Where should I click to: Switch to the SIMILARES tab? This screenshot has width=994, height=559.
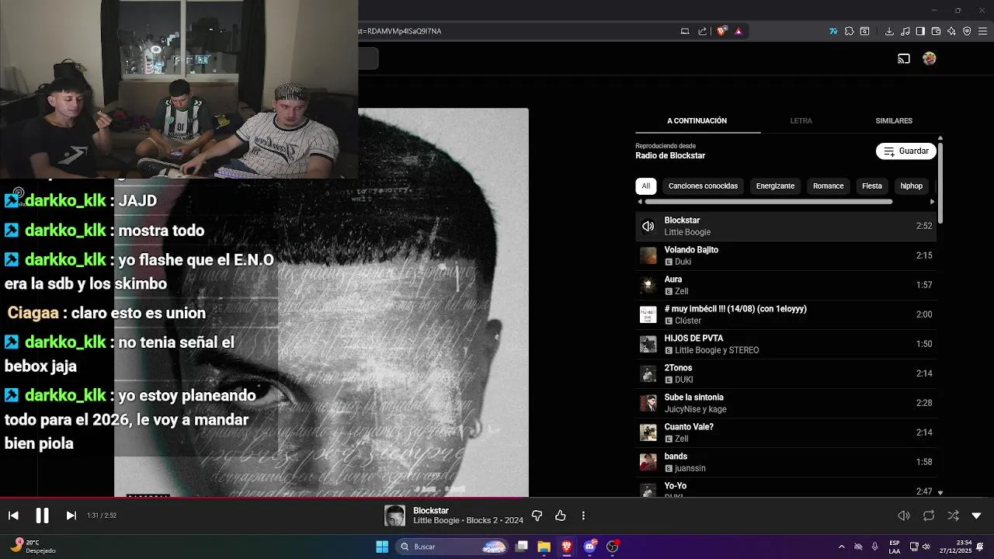click(x=894, y=121)
